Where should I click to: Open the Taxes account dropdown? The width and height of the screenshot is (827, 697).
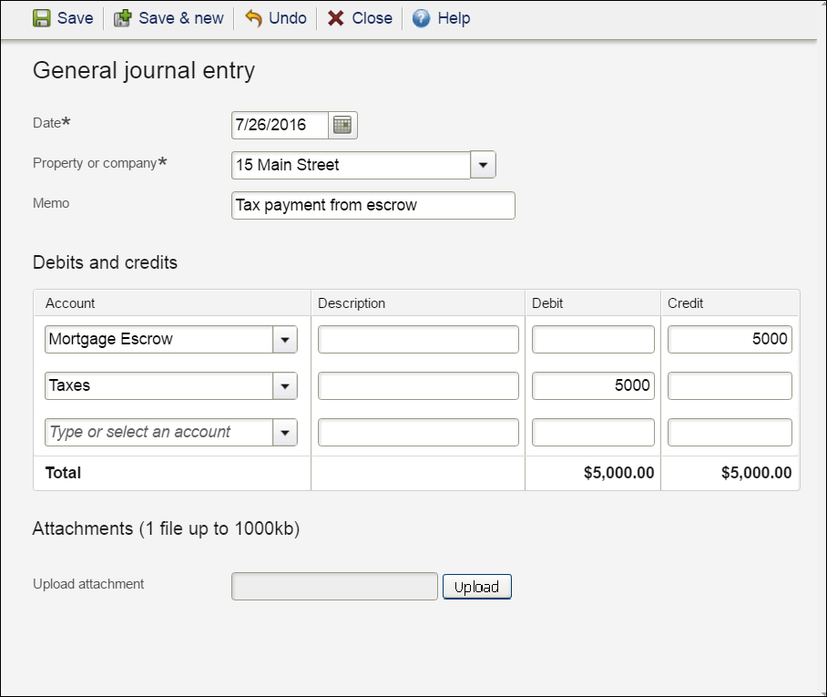[x=287, y=385]
